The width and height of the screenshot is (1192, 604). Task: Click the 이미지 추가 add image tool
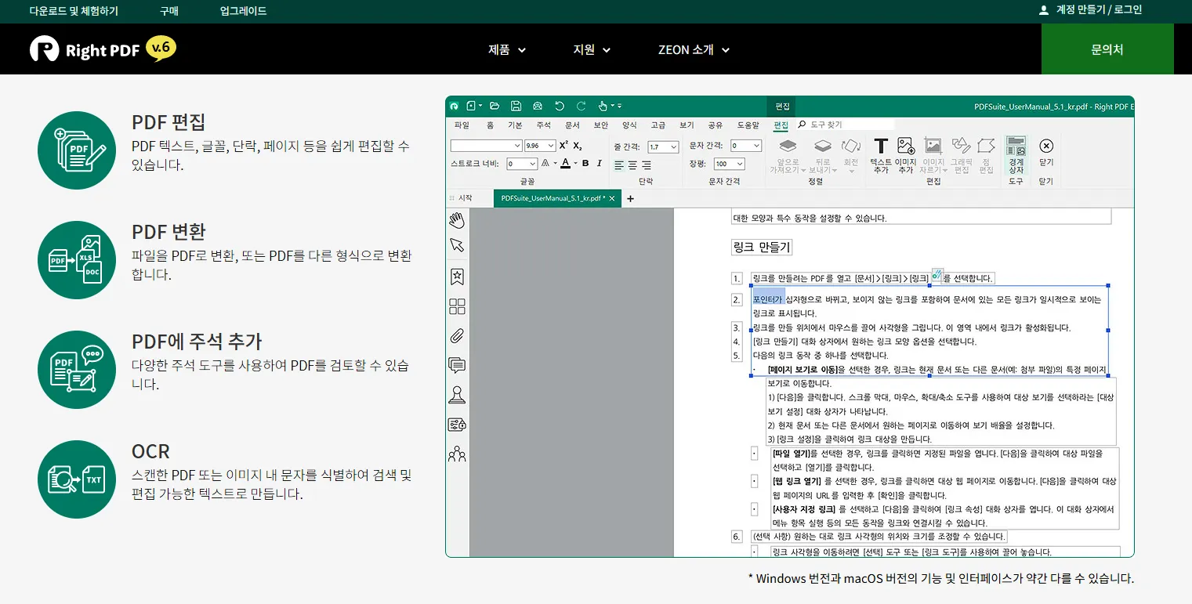tap(906, 156)
